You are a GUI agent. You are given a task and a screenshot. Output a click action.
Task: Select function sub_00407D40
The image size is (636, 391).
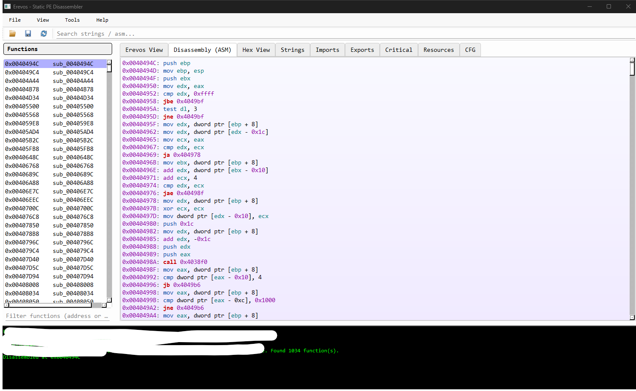click(55, 259)
